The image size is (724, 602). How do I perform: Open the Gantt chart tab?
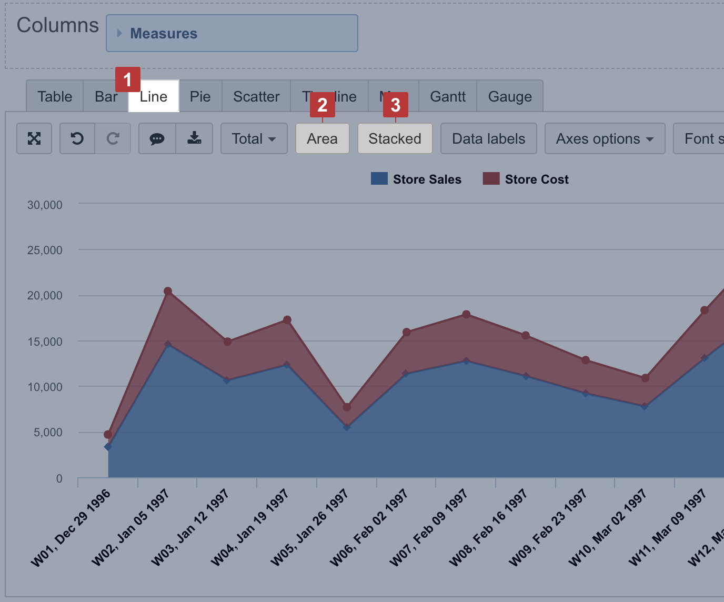[x=448, y=97]
